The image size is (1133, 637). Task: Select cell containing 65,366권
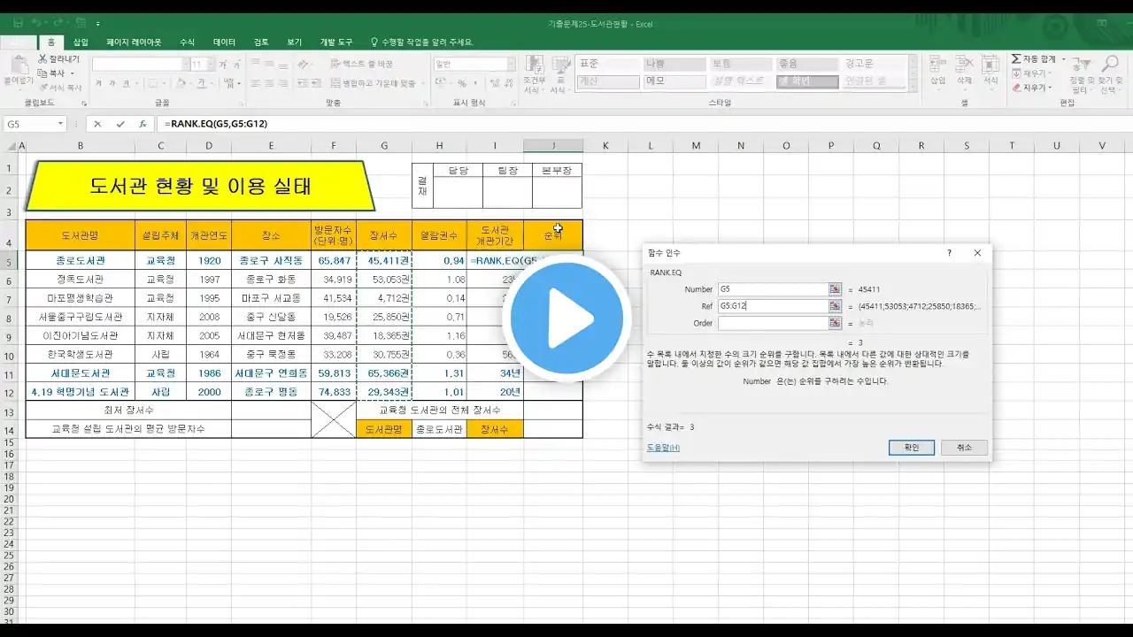coord(384,372)
